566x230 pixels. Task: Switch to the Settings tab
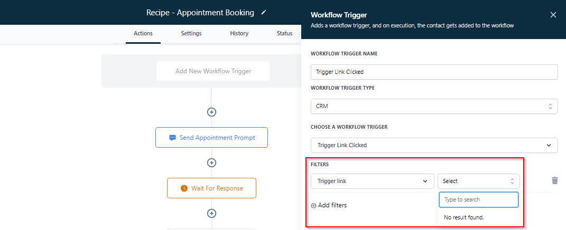coord(191,34)
